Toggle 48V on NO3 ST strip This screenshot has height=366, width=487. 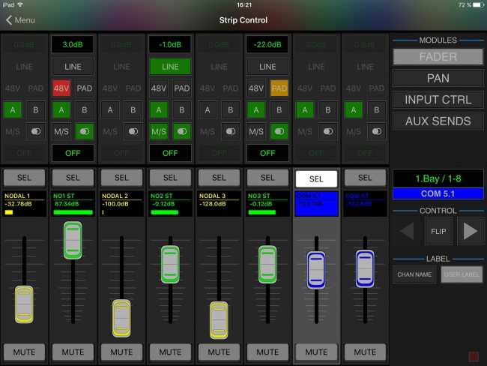[x=256, y=88]
